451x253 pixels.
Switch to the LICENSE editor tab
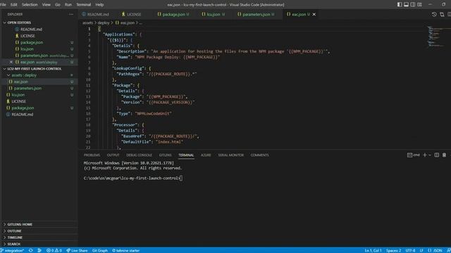[x=132, y=14]
